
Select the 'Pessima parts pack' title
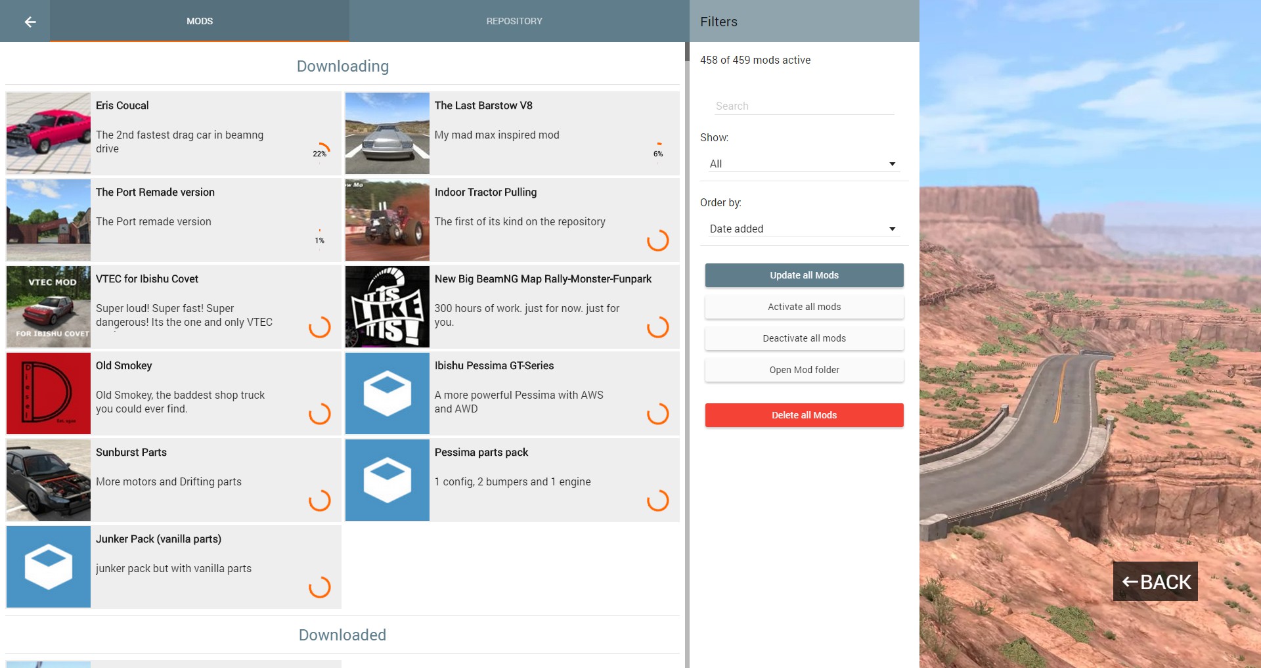[481, 453]
